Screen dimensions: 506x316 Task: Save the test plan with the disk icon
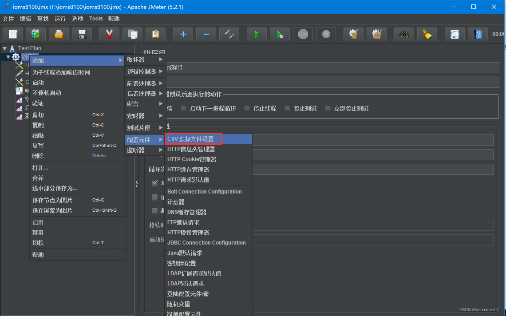click(x=82, y=34)
